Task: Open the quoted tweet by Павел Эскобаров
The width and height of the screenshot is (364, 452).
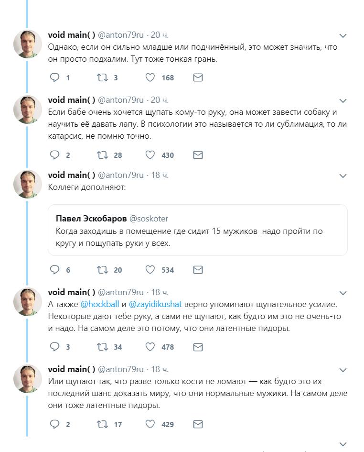Action: tap(198, 230)
